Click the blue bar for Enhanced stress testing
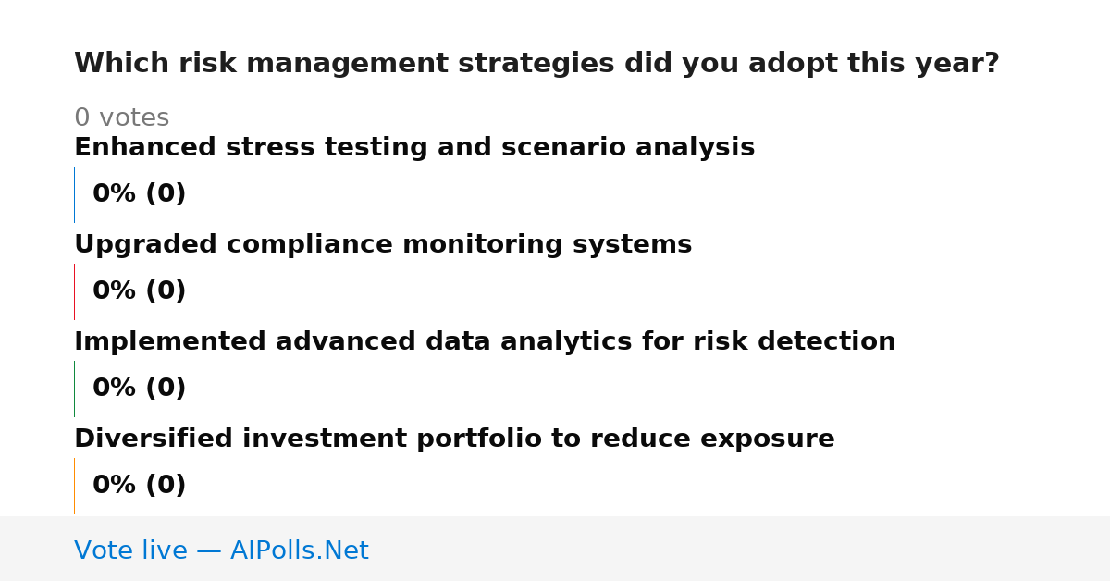The height and width of the screenshot is (581, 1110). pyautogui.click(x=74, y=194)
